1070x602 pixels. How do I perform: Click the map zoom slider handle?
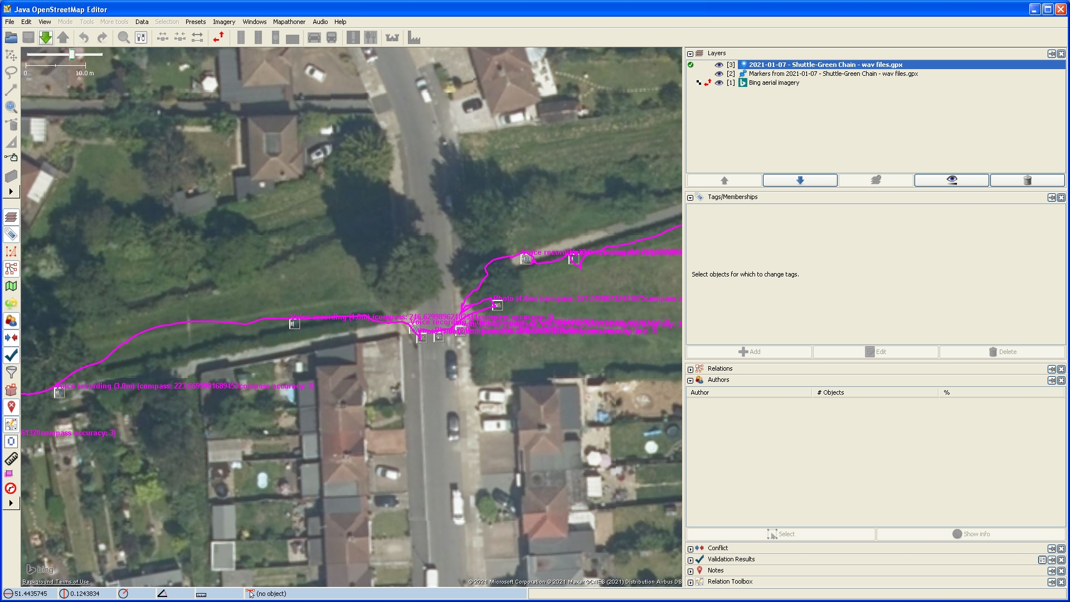click(x=72, y=55)
